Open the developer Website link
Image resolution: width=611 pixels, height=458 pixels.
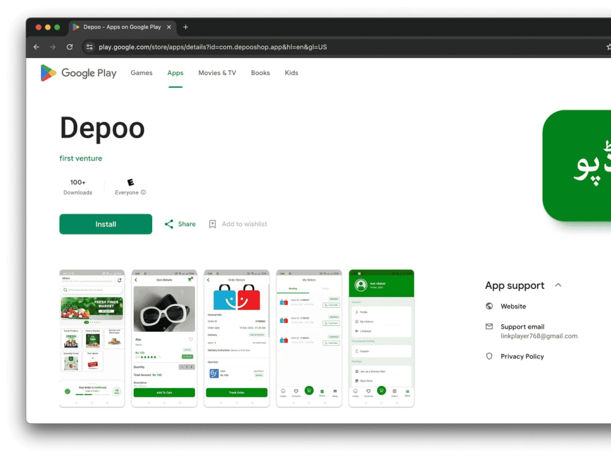(x=513, y=306)
